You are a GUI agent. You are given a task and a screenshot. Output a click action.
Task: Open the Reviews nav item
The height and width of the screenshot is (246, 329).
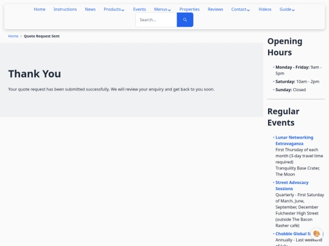pyautogui.click(x=215, y=9)
